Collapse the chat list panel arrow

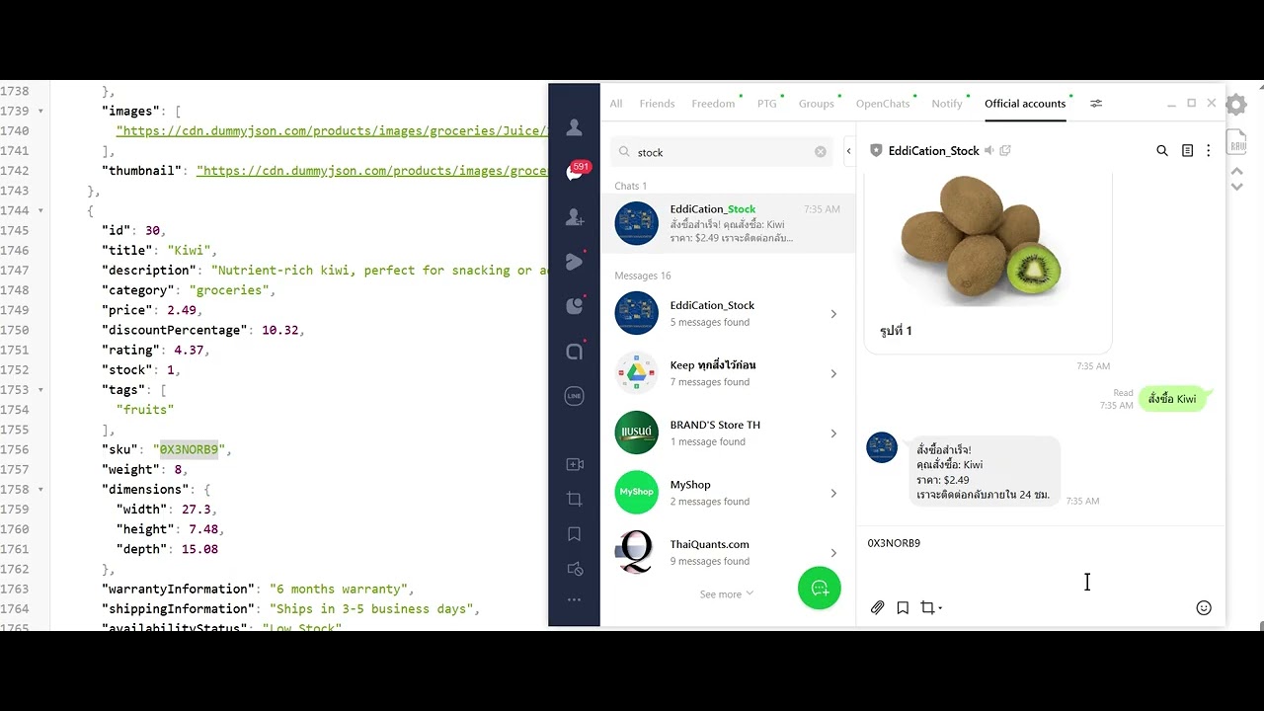point(849,151)
